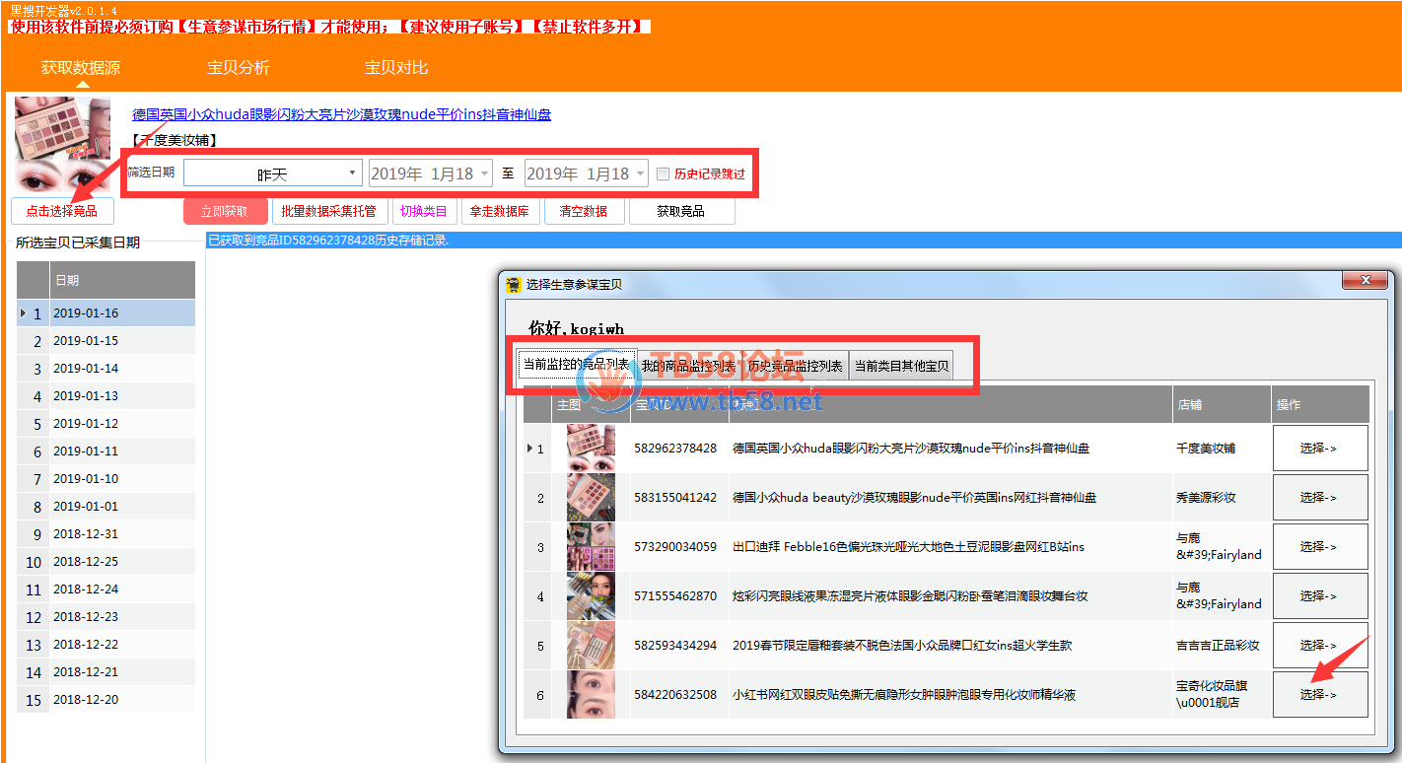
Task: Open the product title hyperlink
Action: point(341,114)
